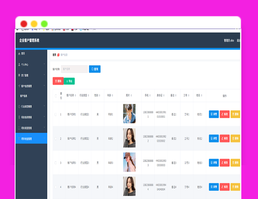Select the cell 姓名3
The image size is (258, 199).
(x=200, y=163)
